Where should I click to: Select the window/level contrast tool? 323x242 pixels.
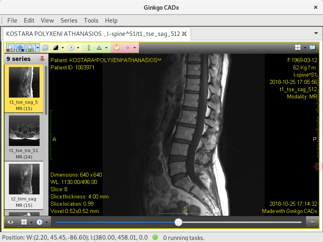56,48
